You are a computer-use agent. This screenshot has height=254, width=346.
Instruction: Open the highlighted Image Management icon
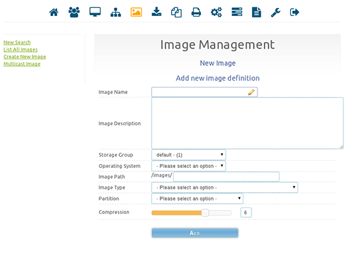pyautogui.click(x=136, y=12)
